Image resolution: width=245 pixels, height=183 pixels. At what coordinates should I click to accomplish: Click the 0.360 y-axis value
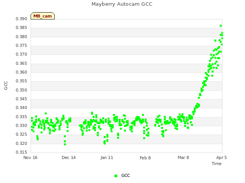click(21, 72)
